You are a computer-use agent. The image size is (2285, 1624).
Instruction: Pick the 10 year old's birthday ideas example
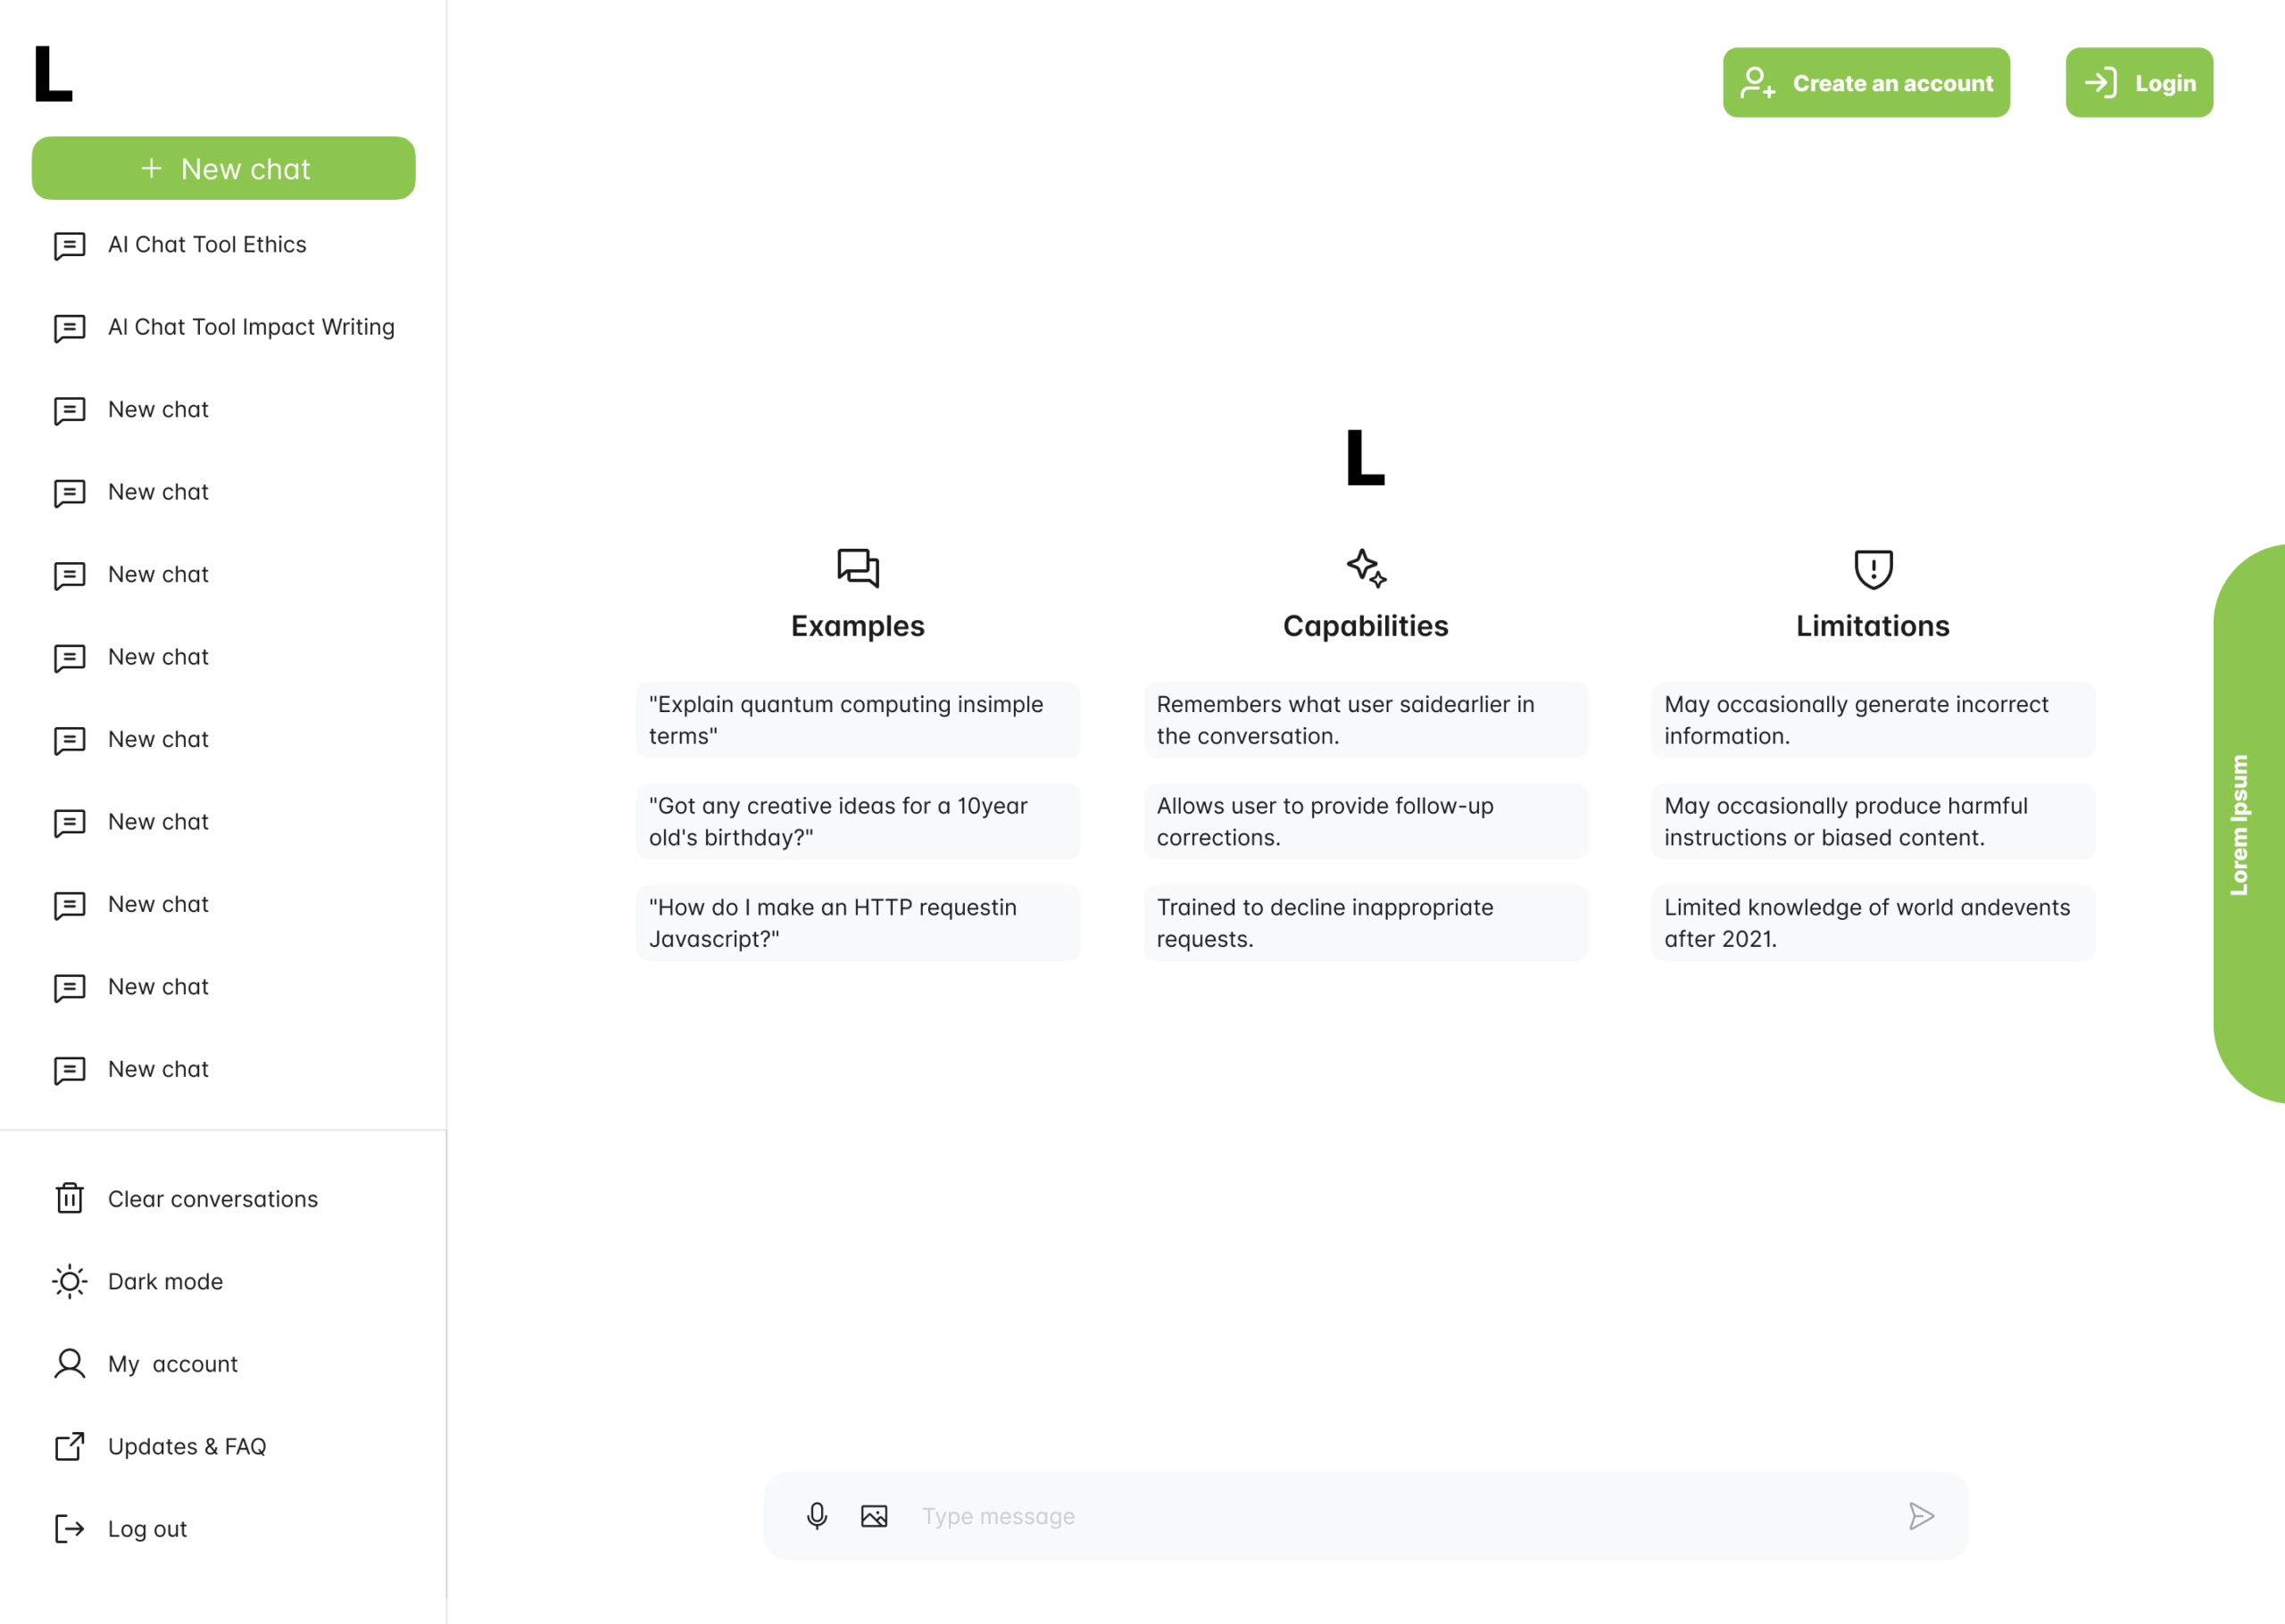(x=857, y=821)
